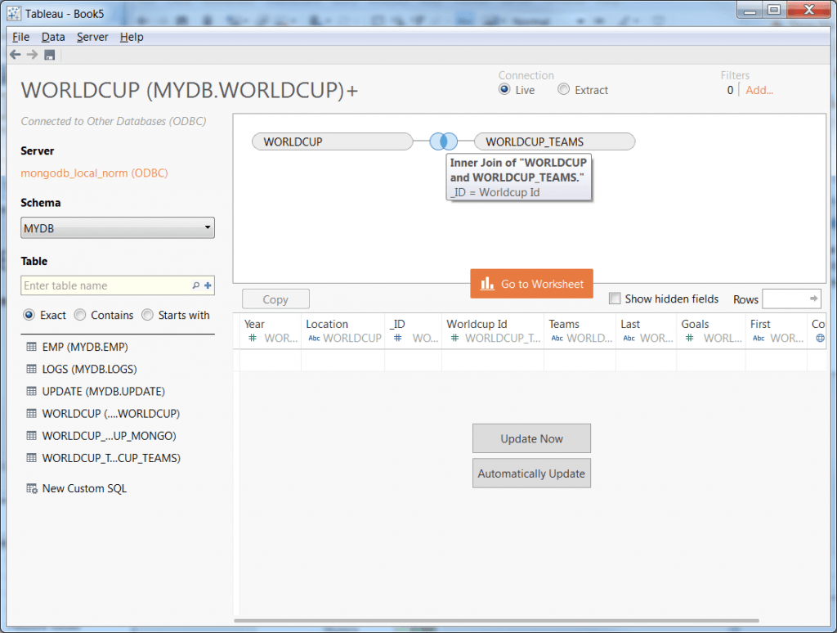
Task: Click the back arrow in the toolbar
Action: (x=15, y=55)
